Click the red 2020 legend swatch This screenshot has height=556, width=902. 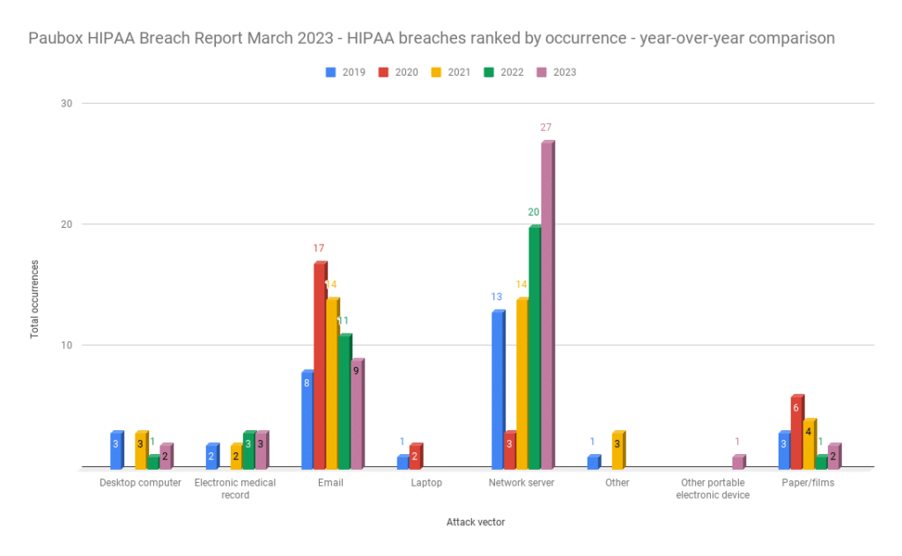coord(384,72)
